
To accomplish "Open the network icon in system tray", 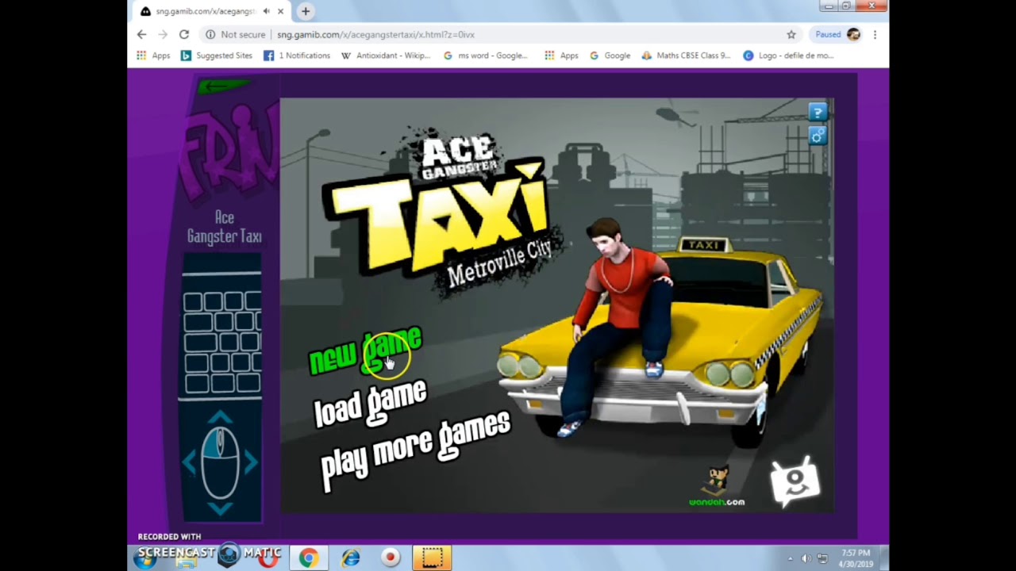I will (822, 558).
